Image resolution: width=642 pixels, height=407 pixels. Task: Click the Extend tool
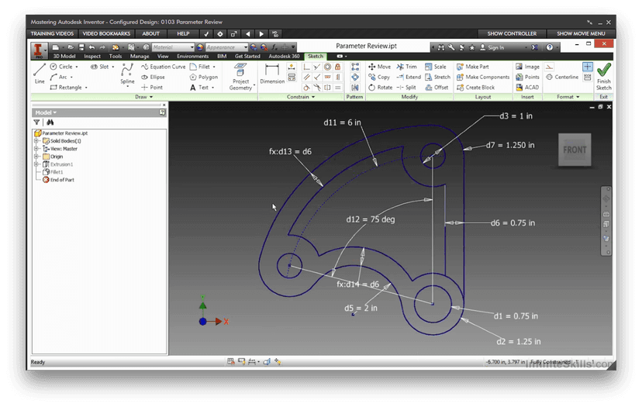(x=409, y=77)
